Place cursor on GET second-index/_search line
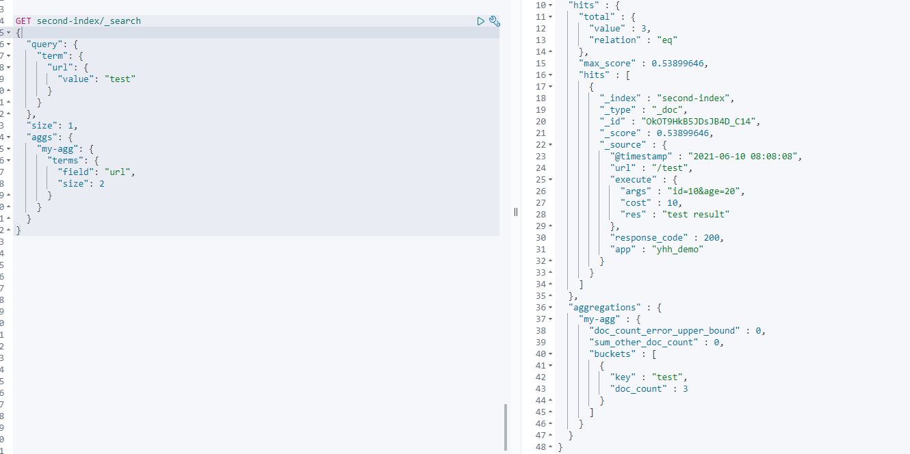 (89, 21)
